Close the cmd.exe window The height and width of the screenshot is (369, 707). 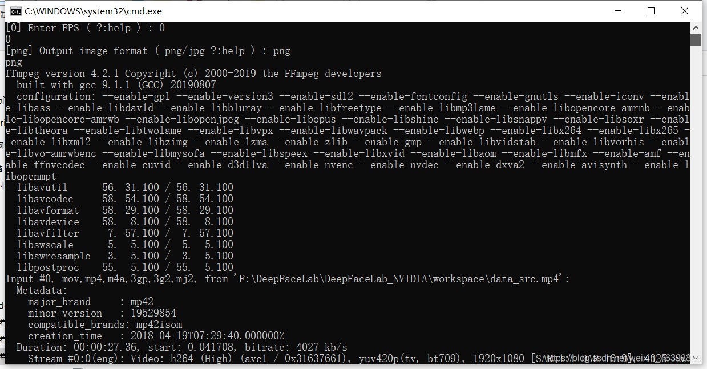pyautogui.click(x=685, y=11)
